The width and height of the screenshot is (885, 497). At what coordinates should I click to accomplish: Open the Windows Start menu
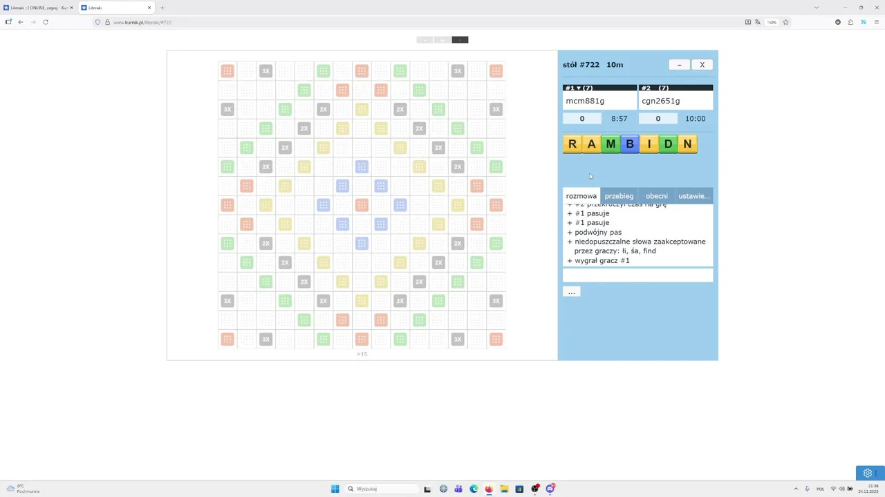(x=335, y=489)
